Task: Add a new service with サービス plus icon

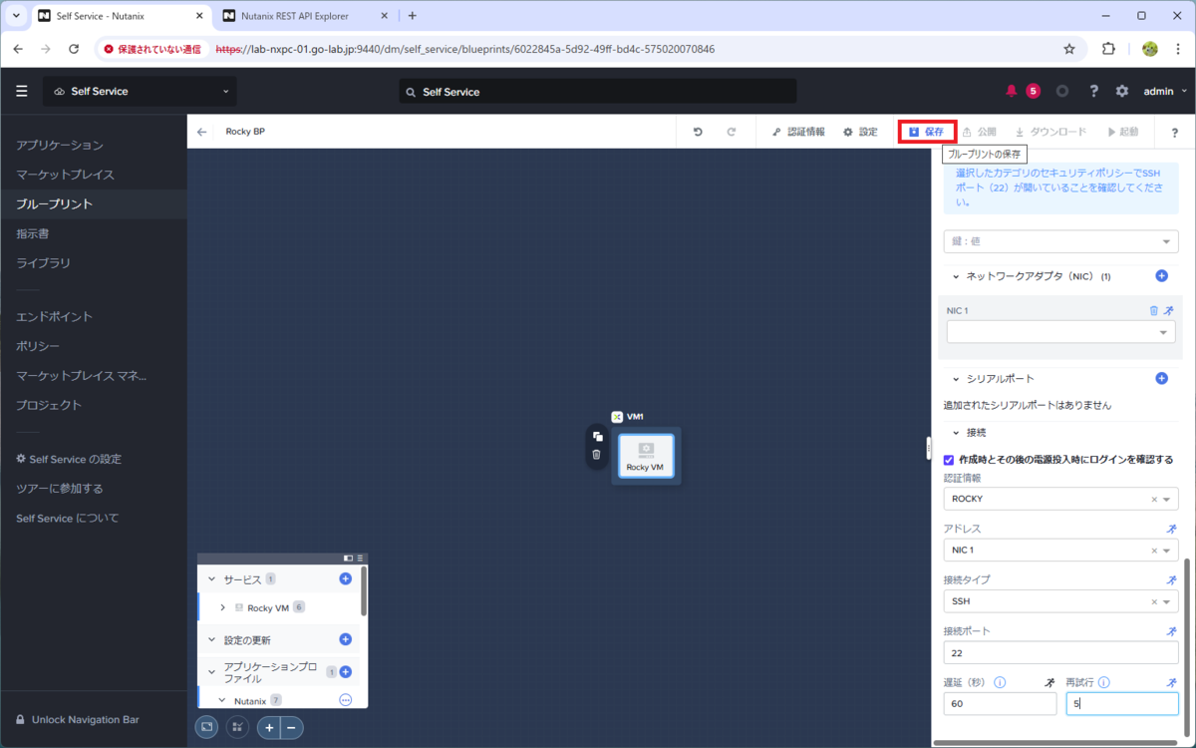Action: [x=346, y=578]
